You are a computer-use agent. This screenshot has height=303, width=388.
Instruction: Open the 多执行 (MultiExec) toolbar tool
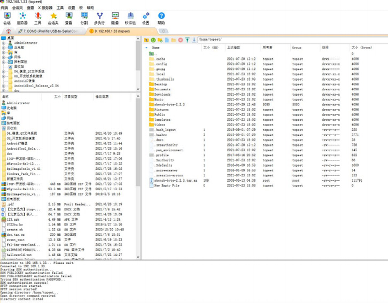[x=99, y=19]
